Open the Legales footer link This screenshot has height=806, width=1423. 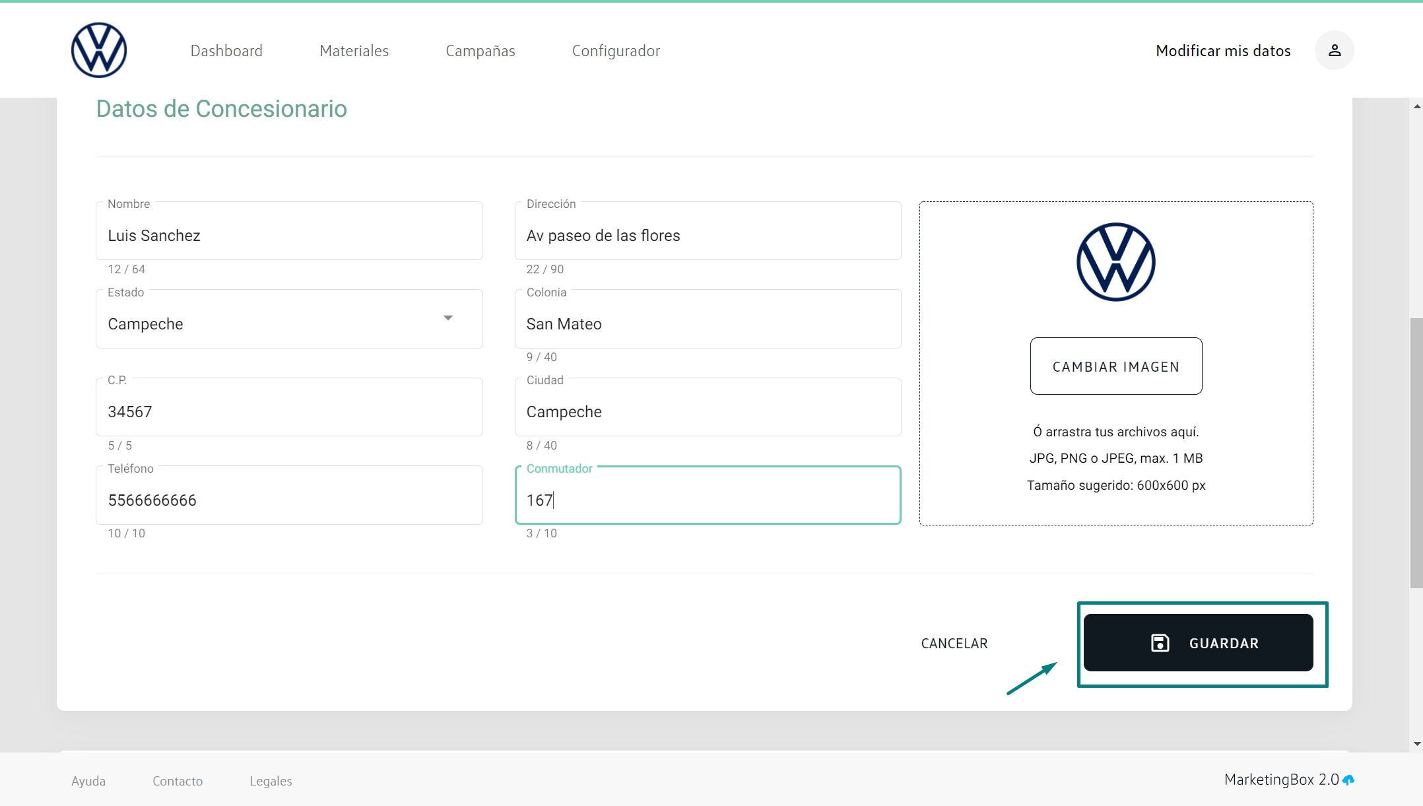[271, 781]
